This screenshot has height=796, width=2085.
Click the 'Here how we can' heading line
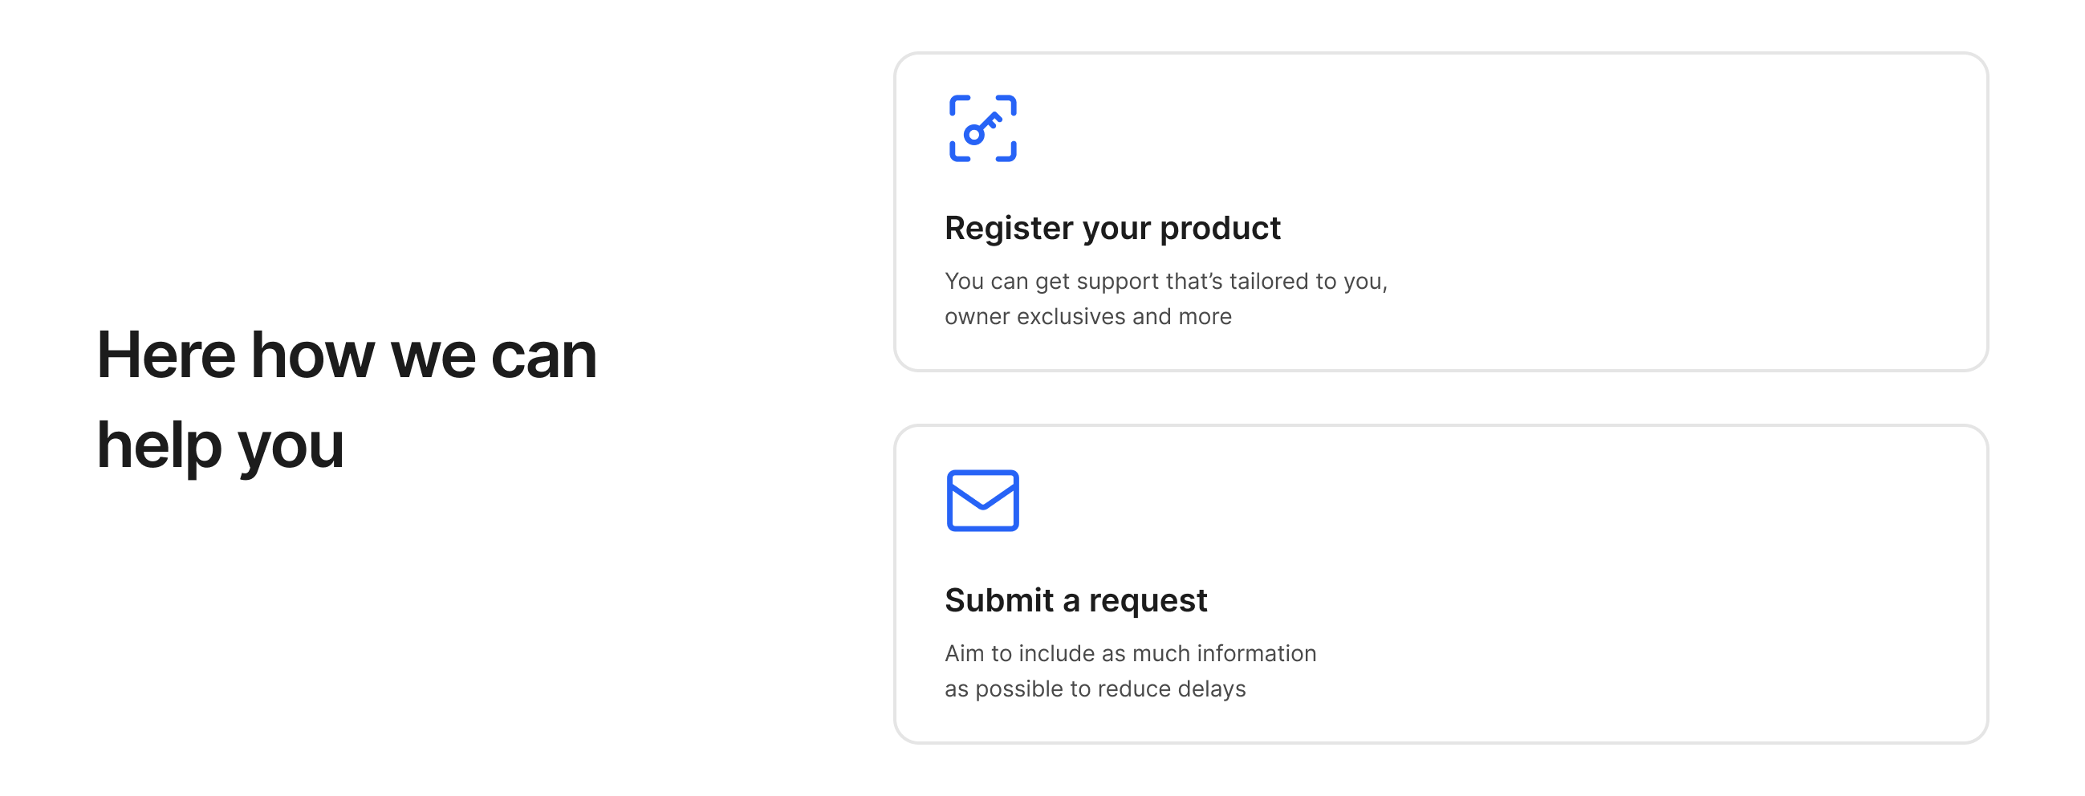coord(347,355)
